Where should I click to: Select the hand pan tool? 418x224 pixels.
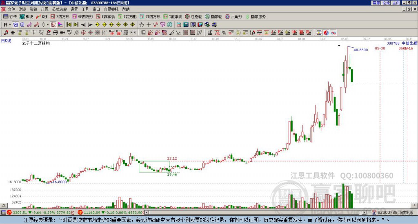click(141, 25)
